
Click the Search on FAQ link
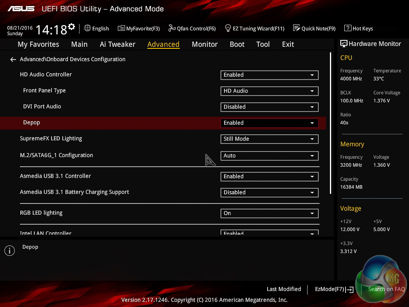click(x=386, y=289)
